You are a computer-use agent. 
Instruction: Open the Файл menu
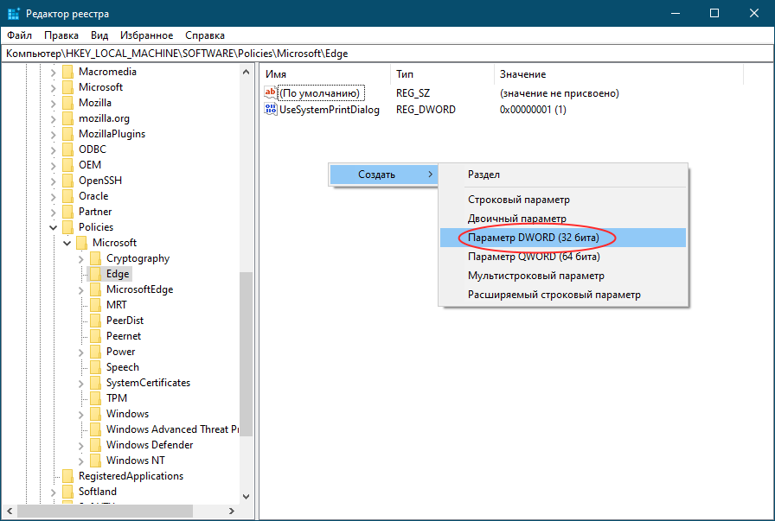pos(19,35)
